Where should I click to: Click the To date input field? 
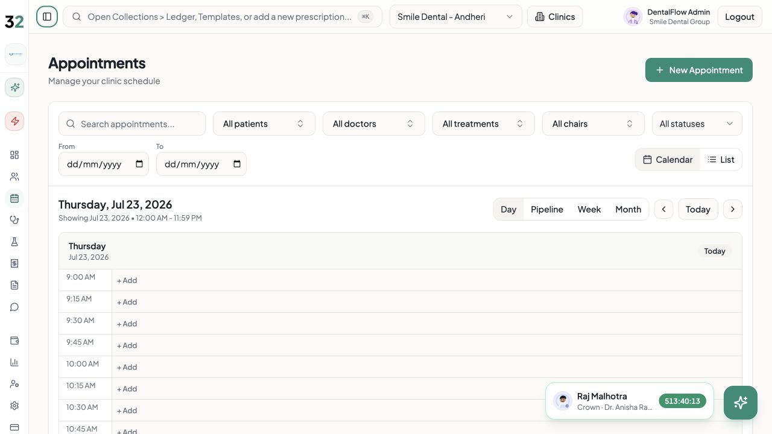tap(201, 164)
